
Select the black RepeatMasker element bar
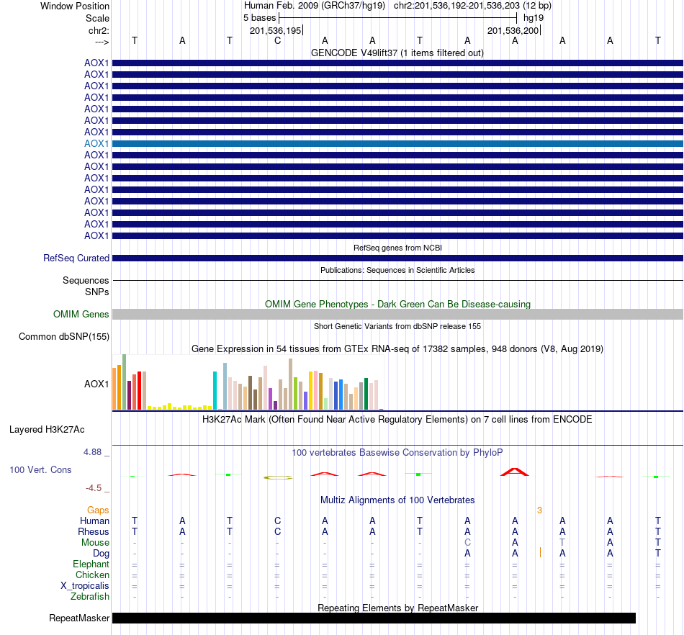(374, 618)
